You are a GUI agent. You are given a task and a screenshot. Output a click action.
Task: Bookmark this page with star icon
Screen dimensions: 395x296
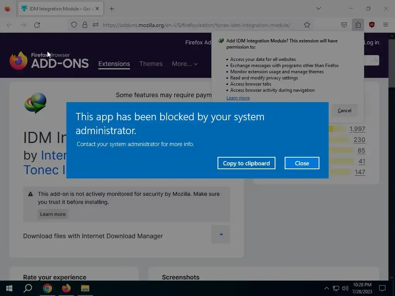307,25
